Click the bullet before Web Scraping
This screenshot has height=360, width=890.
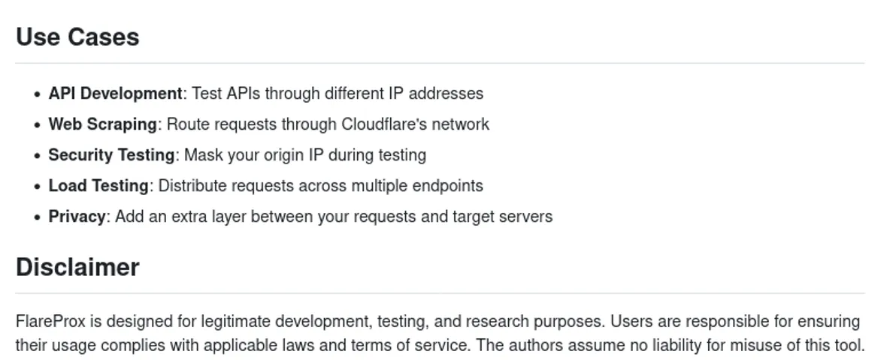tap(37, 126)
